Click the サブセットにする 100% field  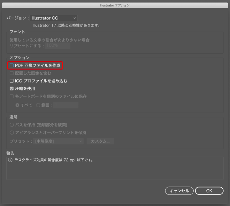(x=57, y=46)
